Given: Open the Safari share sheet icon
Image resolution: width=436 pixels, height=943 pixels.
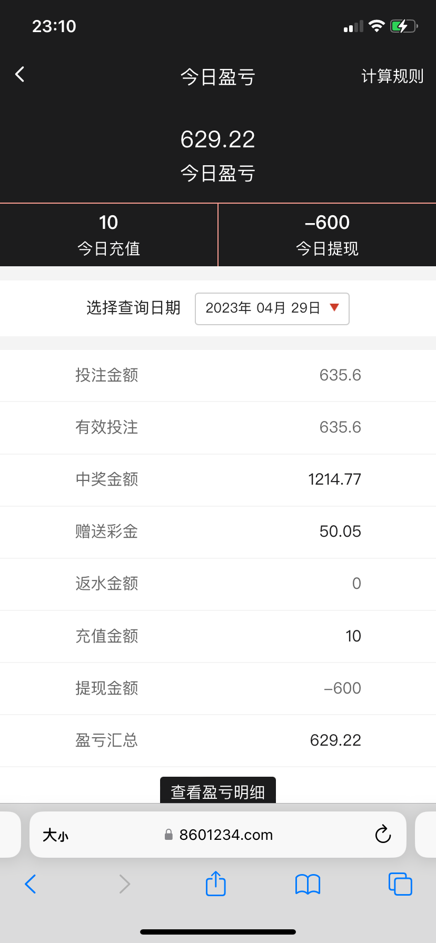Looking at the screenshot, I should (x=216, y=884).
